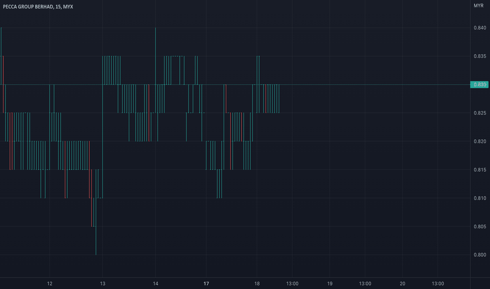Click the MYR currency label

478,6
